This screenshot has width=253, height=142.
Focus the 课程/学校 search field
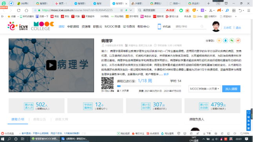pyautogui.click(x=187, y=27)
